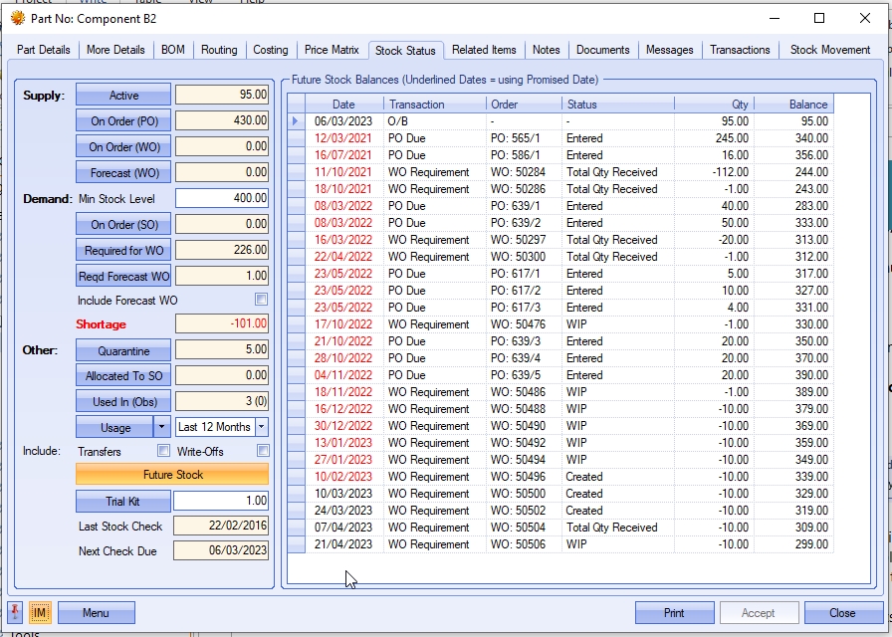Click the red pushpin icon
Image resolution: width=892 pixels, height=637 pixels.
click(17, 612)
